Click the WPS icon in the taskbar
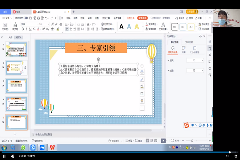This screenshot has width=240, height=160. [52, 148]
